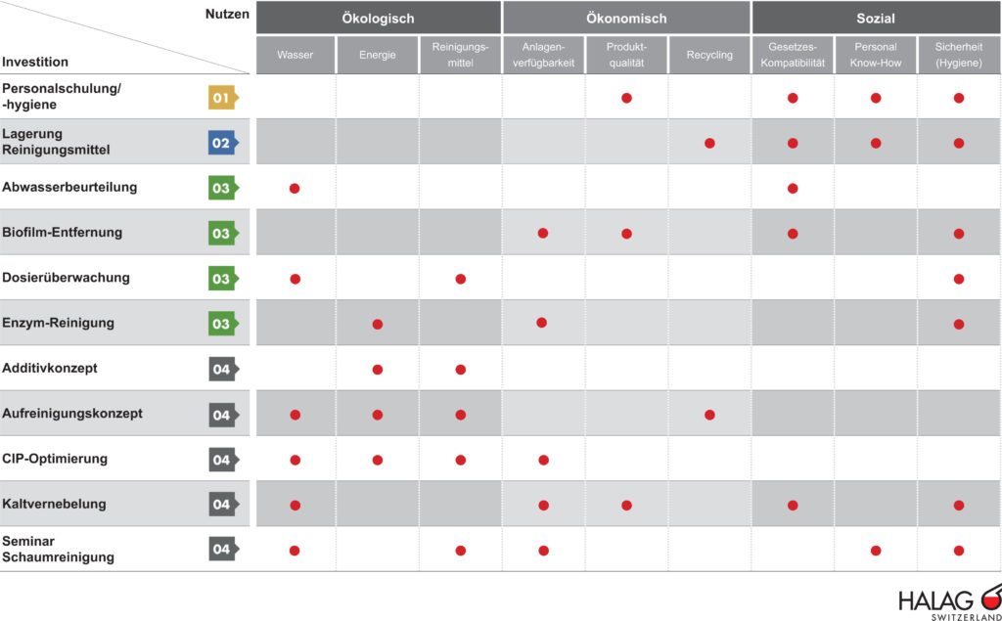Select the Sozial header group

coord(876,18)
